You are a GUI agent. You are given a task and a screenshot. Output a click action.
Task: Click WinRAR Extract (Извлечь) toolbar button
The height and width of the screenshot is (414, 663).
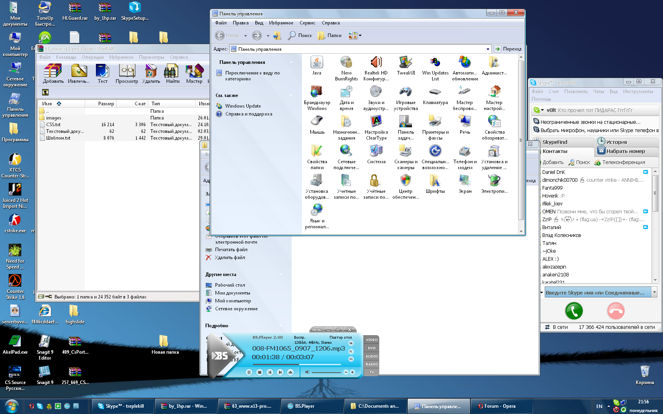click(x=79, y=73)
